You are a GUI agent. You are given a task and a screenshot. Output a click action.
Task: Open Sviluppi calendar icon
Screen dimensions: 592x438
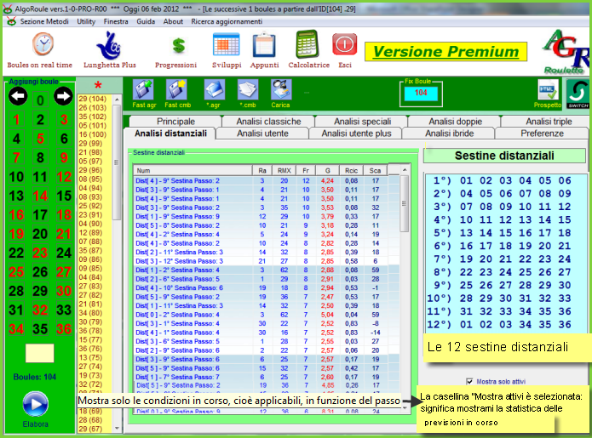[226, 44]
